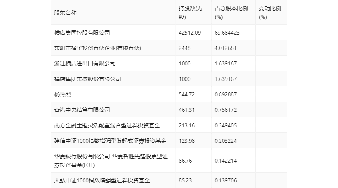Click the shares value 461.31
The height and width of the screenshot is (188, 338).
pos(186,110)
